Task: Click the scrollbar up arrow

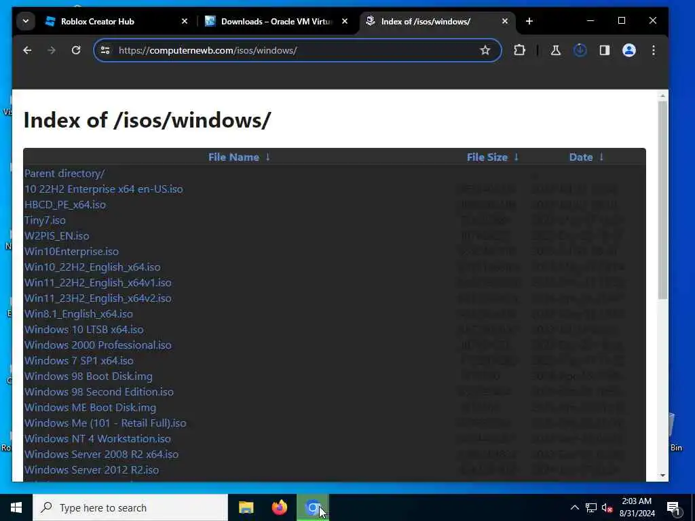Action: 662,96
